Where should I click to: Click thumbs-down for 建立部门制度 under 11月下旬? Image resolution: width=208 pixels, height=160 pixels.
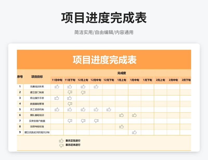70,92
